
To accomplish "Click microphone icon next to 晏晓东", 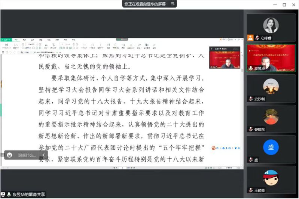I will pos(251,129).
